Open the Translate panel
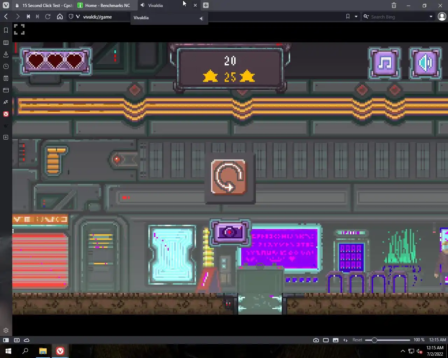 6,102
